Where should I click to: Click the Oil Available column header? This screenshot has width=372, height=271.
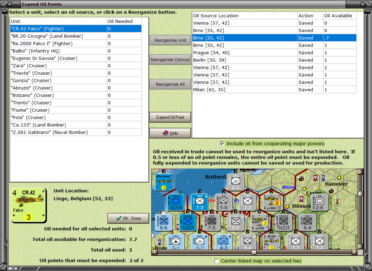[x=340, y=16]
